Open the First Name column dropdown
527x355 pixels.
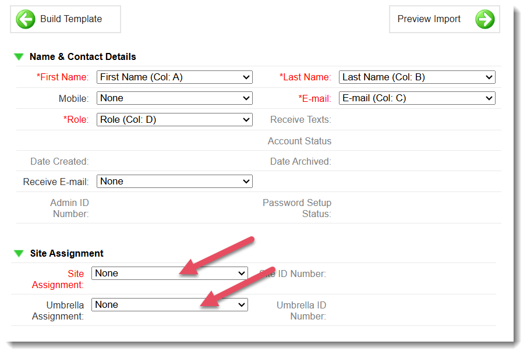pyautogui.click(x=175, y=77)
